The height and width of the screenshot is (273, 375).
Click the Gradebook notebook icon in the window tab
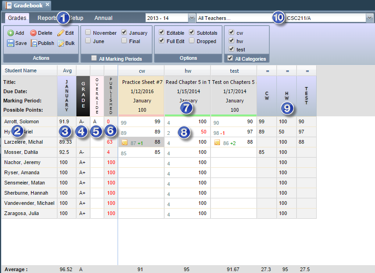(8, 5)
